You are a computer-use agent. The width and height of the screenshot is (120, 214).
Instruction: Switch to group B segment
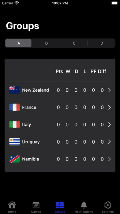[46, 43]
